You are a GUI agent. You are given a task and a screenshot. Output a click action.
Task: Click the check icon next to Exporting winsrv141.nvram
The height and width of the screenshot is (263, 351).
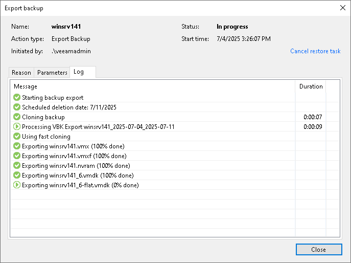point(17,165)
